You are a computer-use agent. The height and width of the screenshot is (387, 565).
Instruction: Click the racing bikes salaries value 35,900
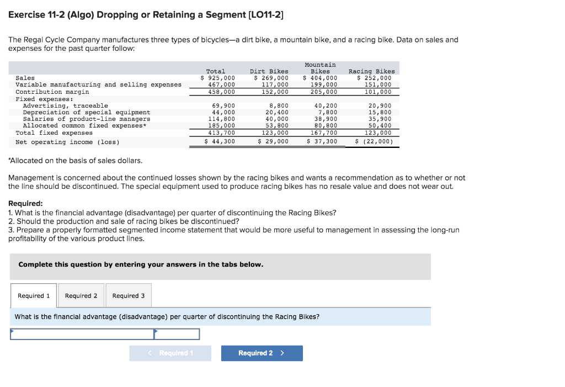click(x=380, y=119)
